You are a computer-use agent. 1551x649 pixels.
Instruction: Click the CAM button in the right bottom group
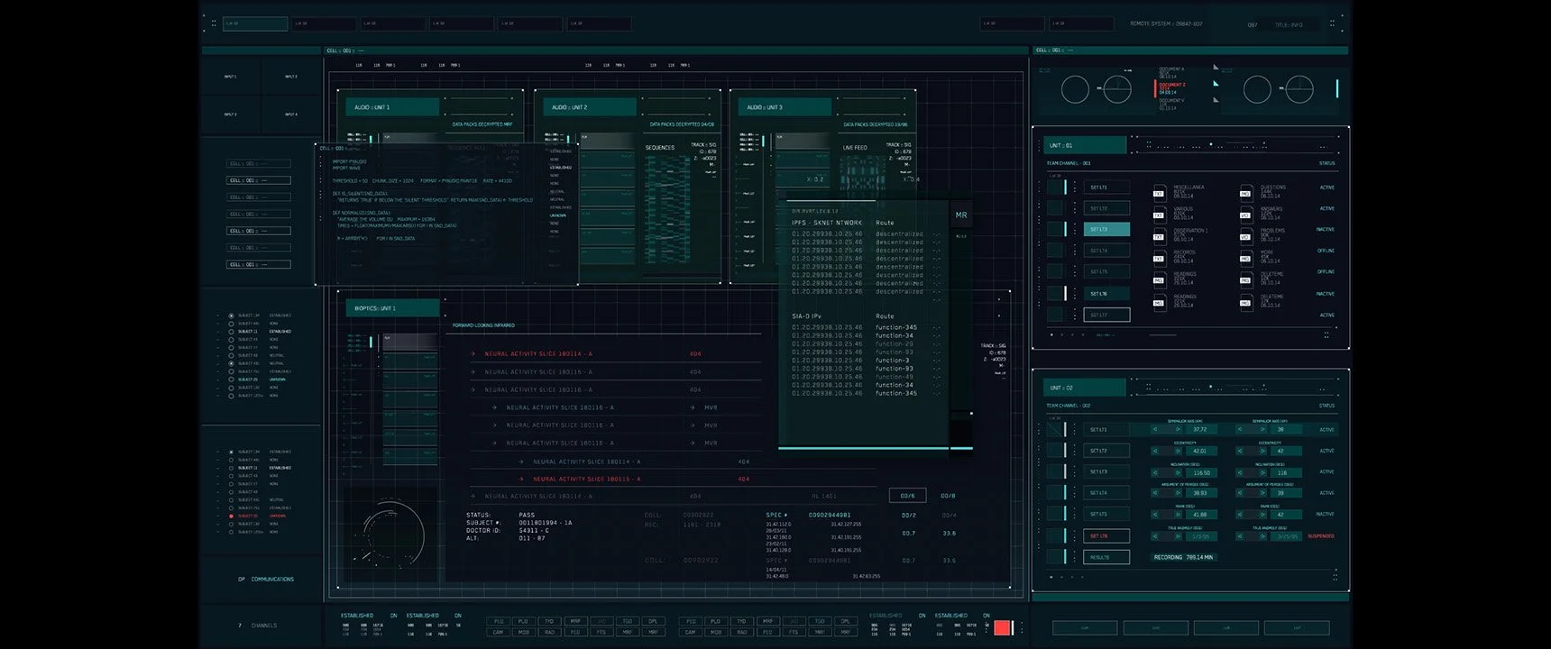(x=691, y=632)
